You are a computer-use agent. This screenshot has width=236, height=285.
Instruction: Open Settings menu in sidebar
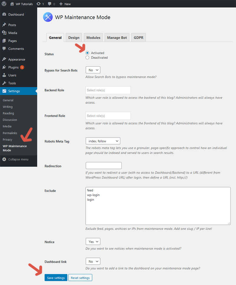[19, 91]
